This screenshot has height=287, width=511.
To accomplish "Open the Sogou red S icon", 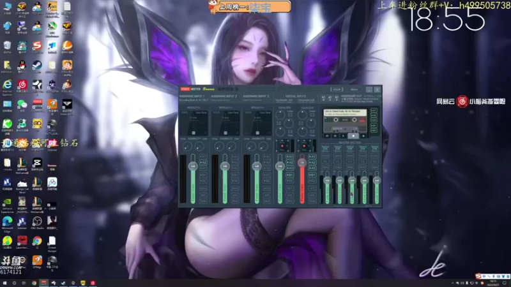I will 37,46.
